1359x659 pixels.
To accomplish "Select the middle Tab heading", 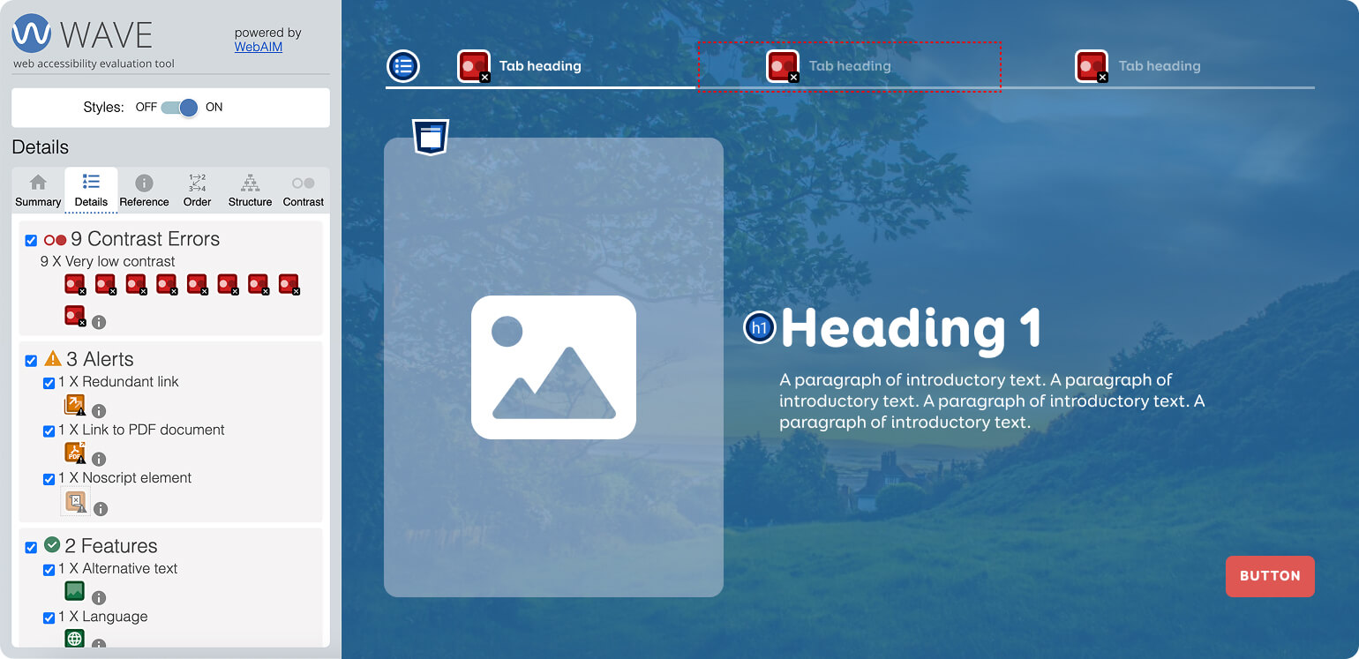I will (850, 66).
